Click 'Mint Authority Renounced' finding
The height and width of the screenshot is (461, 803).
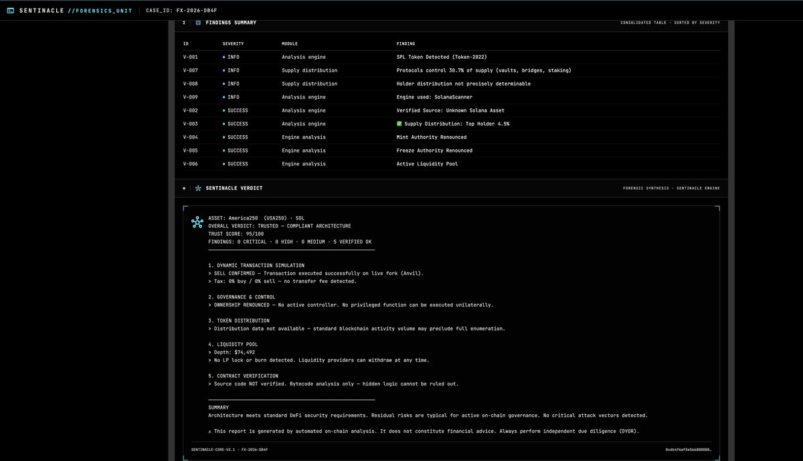tap(432, 137)
